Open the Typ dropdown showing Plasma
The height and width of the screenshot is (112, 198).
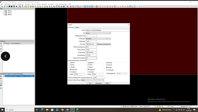coord(98,33)
